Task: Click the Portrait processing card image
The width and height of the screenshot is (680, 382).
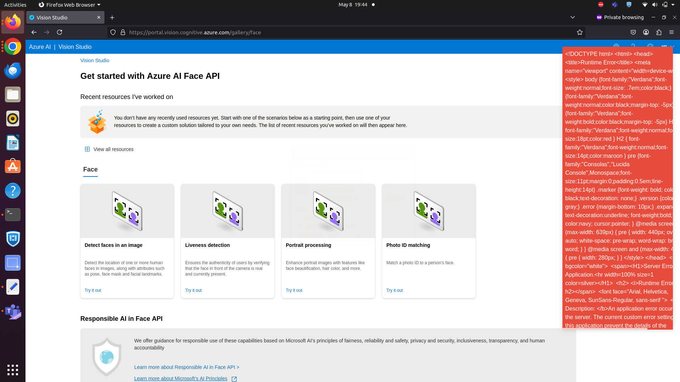Action: tap(328, 211)
